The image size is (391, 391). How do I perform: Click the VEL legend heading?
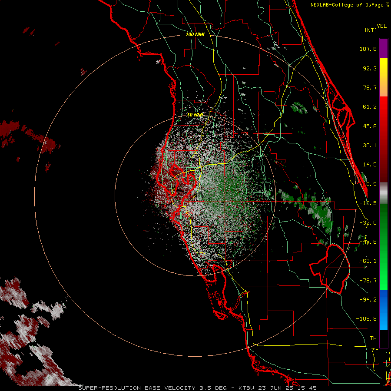point(381,26)
